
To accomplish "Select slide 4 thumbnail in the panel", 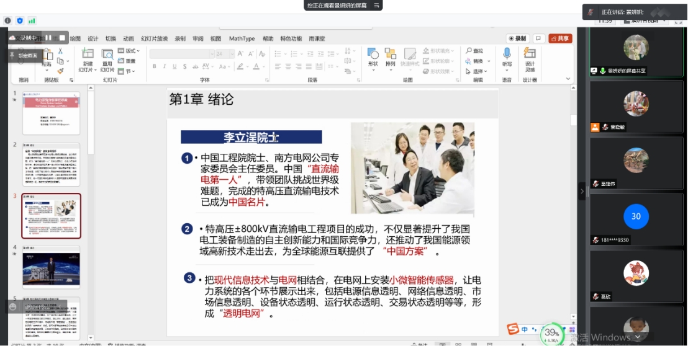I will [52, 267].
